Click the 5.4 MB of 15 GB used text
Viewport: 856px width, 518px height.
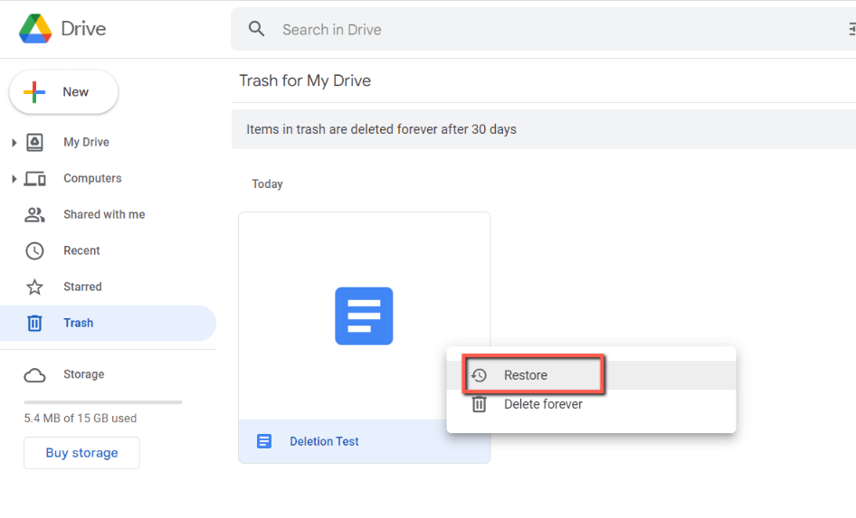pyautogui.click(x=81, y=419)
